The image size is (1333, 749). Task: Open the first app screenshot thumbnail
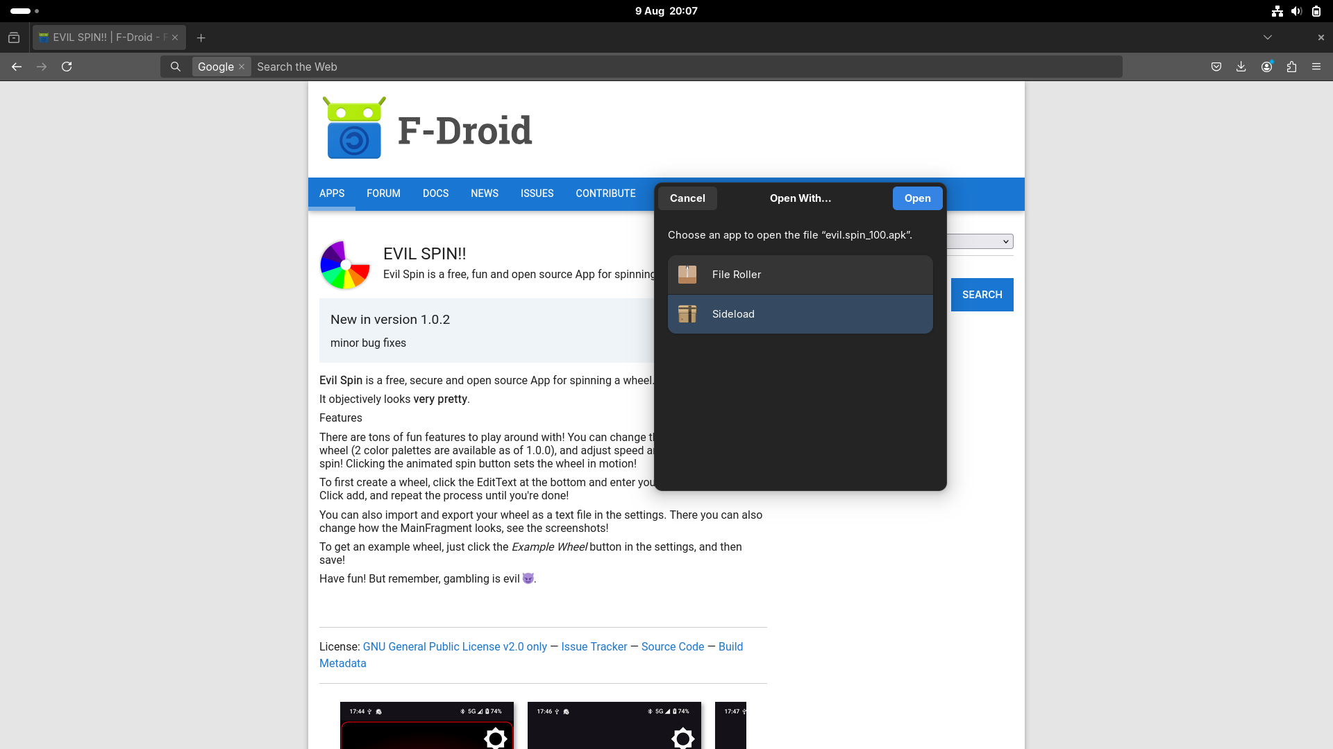(x=427, y=725)
